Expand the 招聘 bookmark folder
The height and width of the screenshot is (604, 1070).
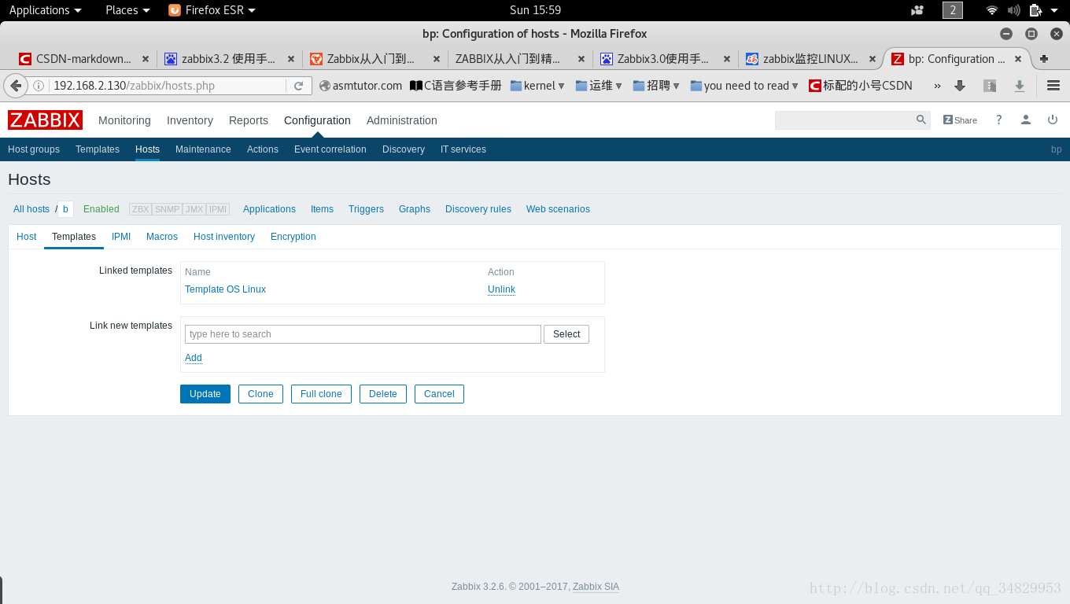tap(656, 86)
